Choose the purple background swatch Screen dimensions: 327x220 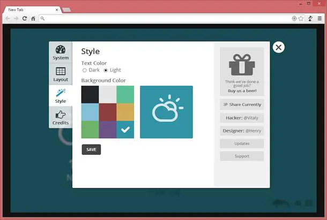[x=108, y=130]
